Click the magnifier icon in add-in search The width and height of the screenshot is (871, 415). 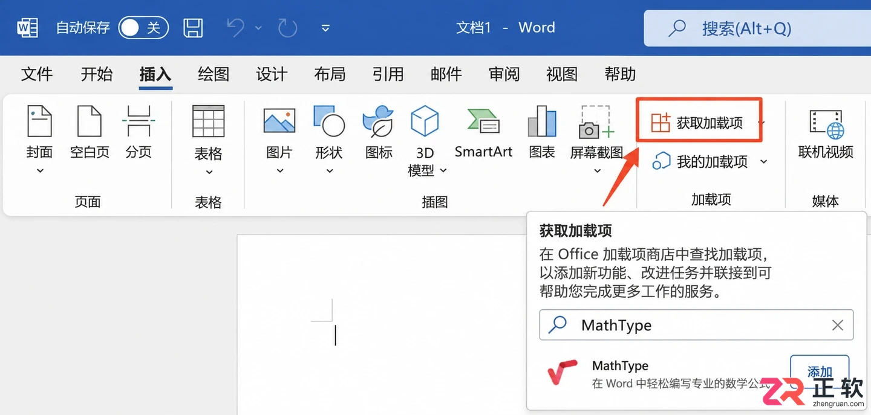(x=557, y=325)
